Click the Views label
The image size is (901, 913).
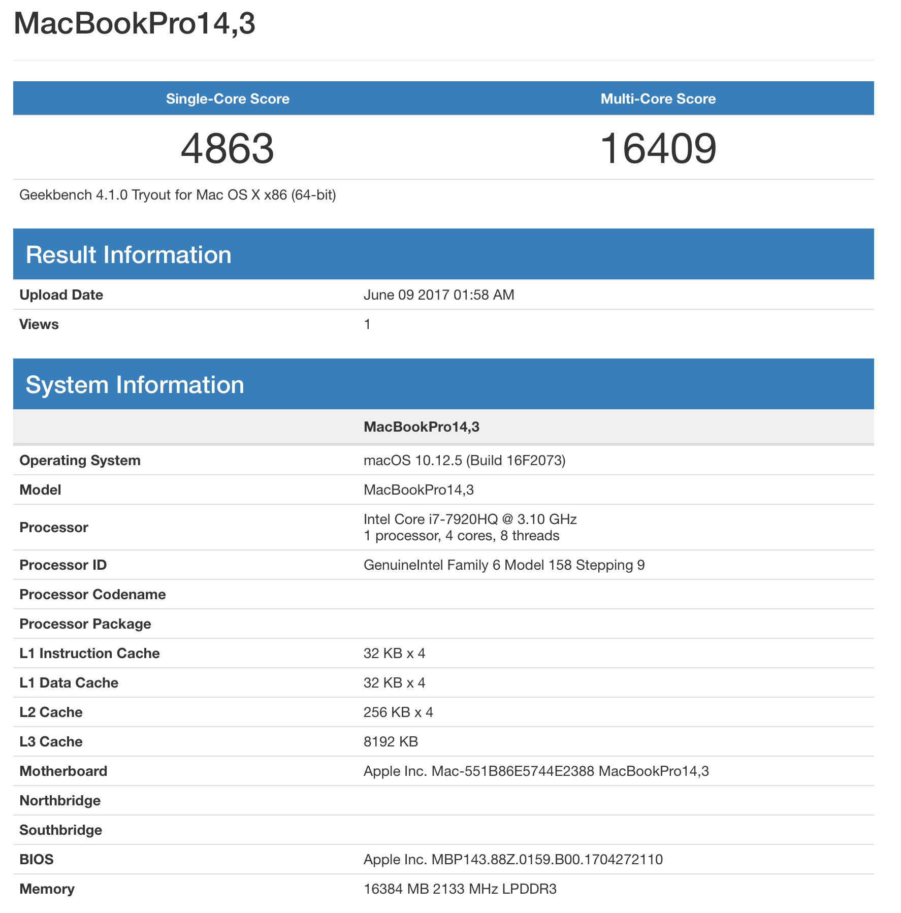pos(39,324)
